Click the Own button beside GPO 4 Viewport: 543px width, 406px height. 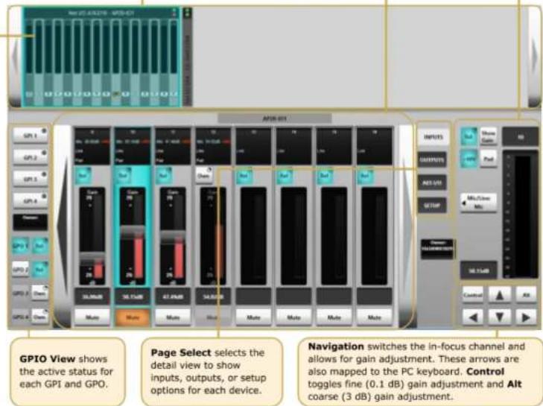point(39,317)
